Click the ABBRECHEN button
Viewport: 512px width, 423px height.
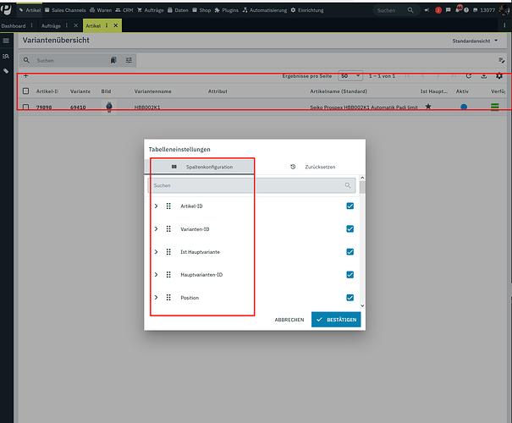(x=289, y=320)
